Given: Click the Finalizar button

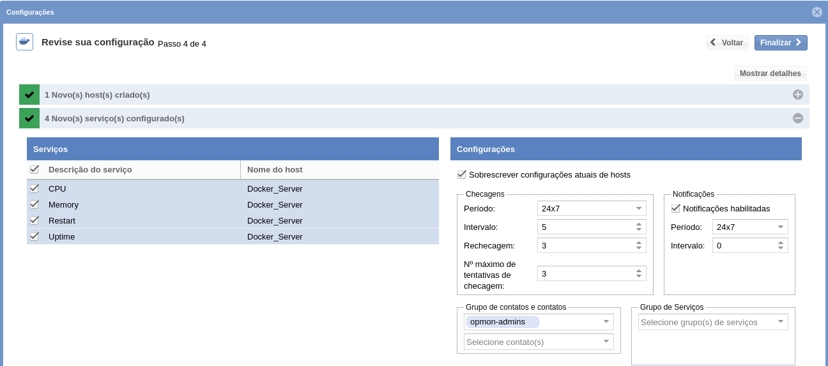Looking at the screenshot, I should [x=780, y=43].
